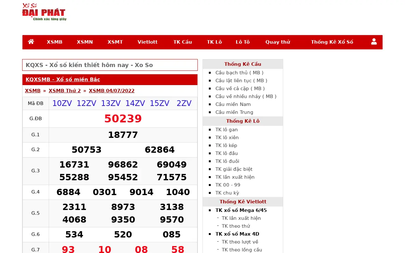Open TK lần xuất hiện under Mega 6/45
This screenshot has height=253, width=405.
coord(241,218)
